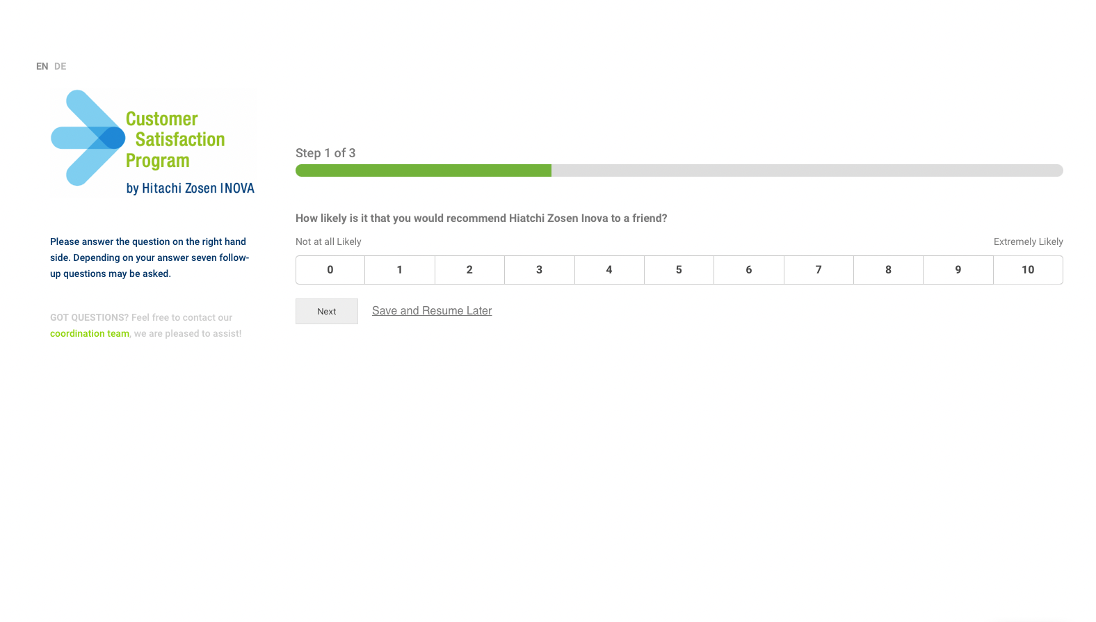
Task: Click the recommendation question text
Action: (481, 218)
